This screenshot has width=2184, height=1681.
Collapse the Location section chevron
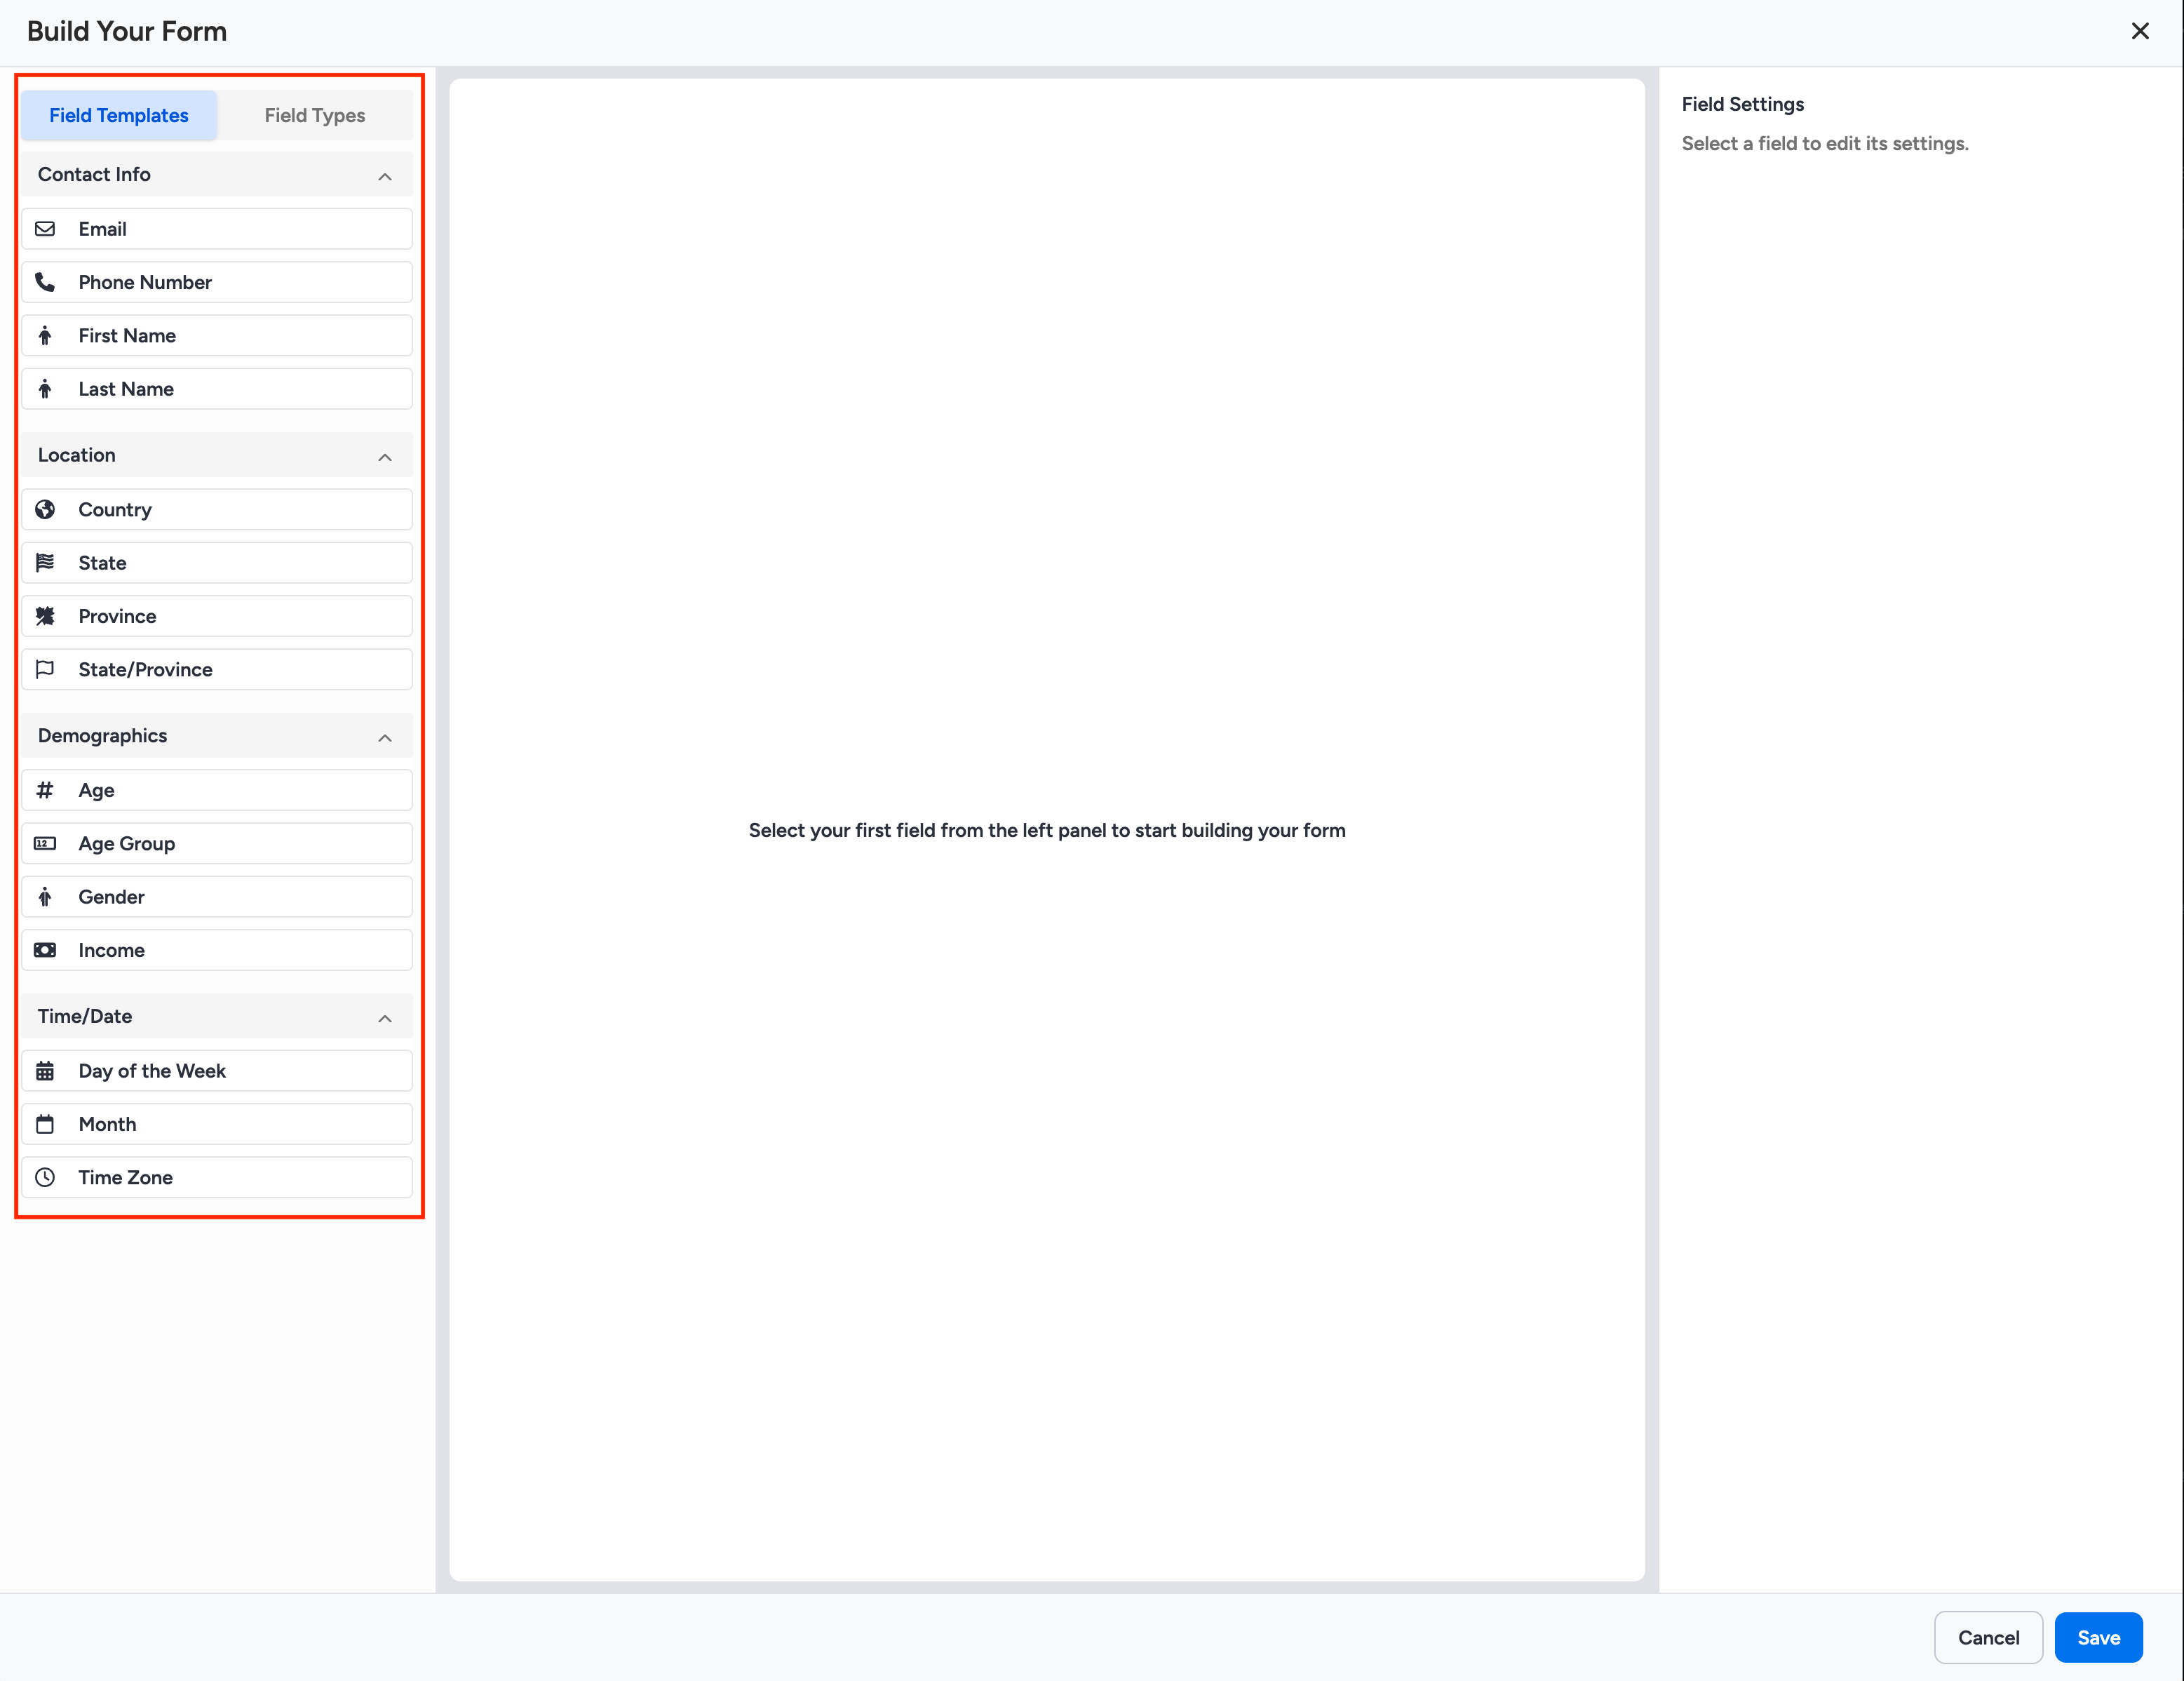[x=385, y=456]
